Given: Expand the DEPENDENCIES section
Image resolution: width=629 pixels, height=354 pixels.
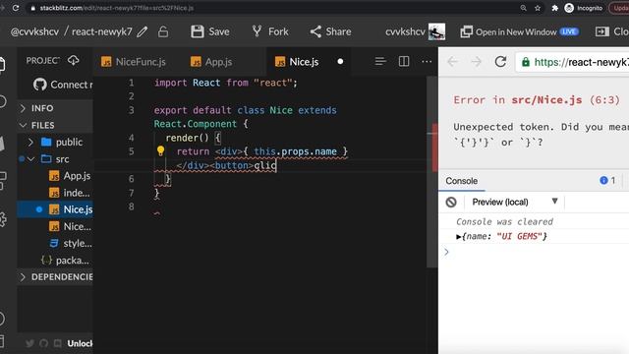Looking at the screenshot, I should pyautogui.click(x=55, y=277).
